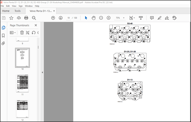Click the D1-13 diagram heading
The height and width of the screenshot is (122, 191).
(x=130, y=80)
